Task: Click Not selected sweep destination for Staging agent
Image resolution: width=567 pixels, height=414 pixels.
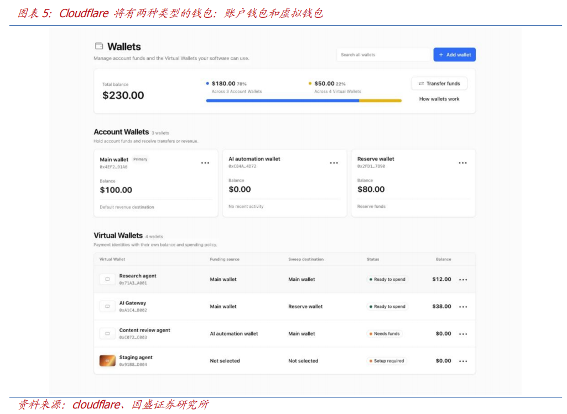Action: click(x=303, y=360)
